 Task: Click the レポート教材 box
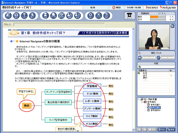pos(92,101)
